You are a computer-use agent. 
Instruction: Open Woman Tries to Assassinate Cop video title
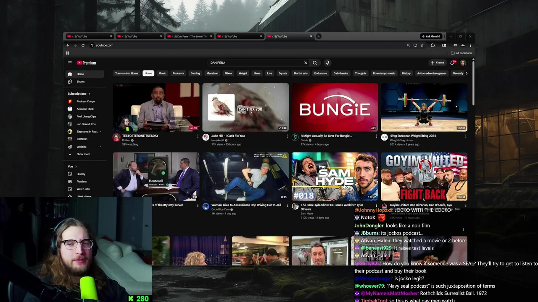tap(246, 205)
